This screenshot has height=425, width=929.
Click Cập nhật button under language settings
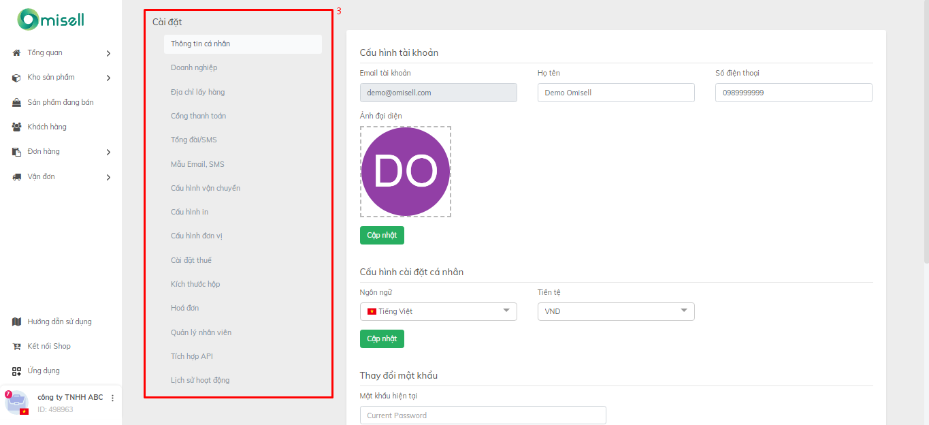point(382,339)
